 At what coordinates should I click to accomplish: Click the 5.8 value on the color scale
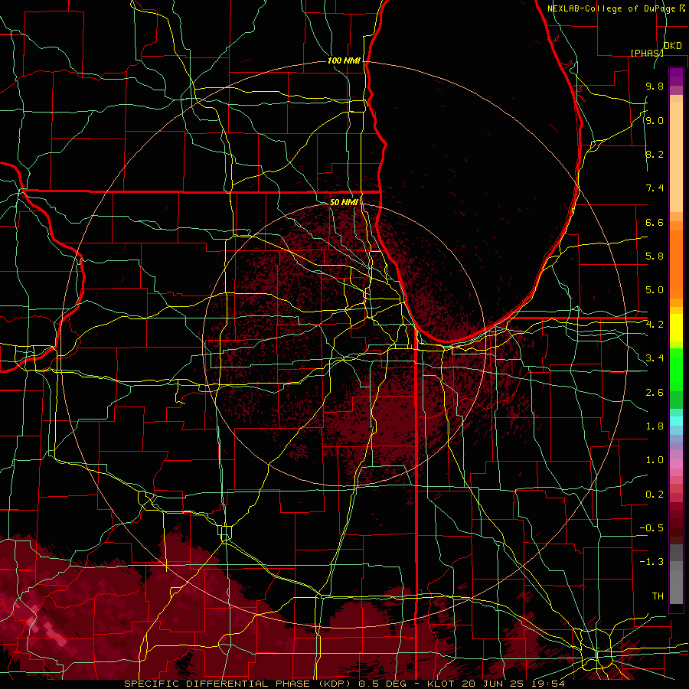[x=655, y=256]
